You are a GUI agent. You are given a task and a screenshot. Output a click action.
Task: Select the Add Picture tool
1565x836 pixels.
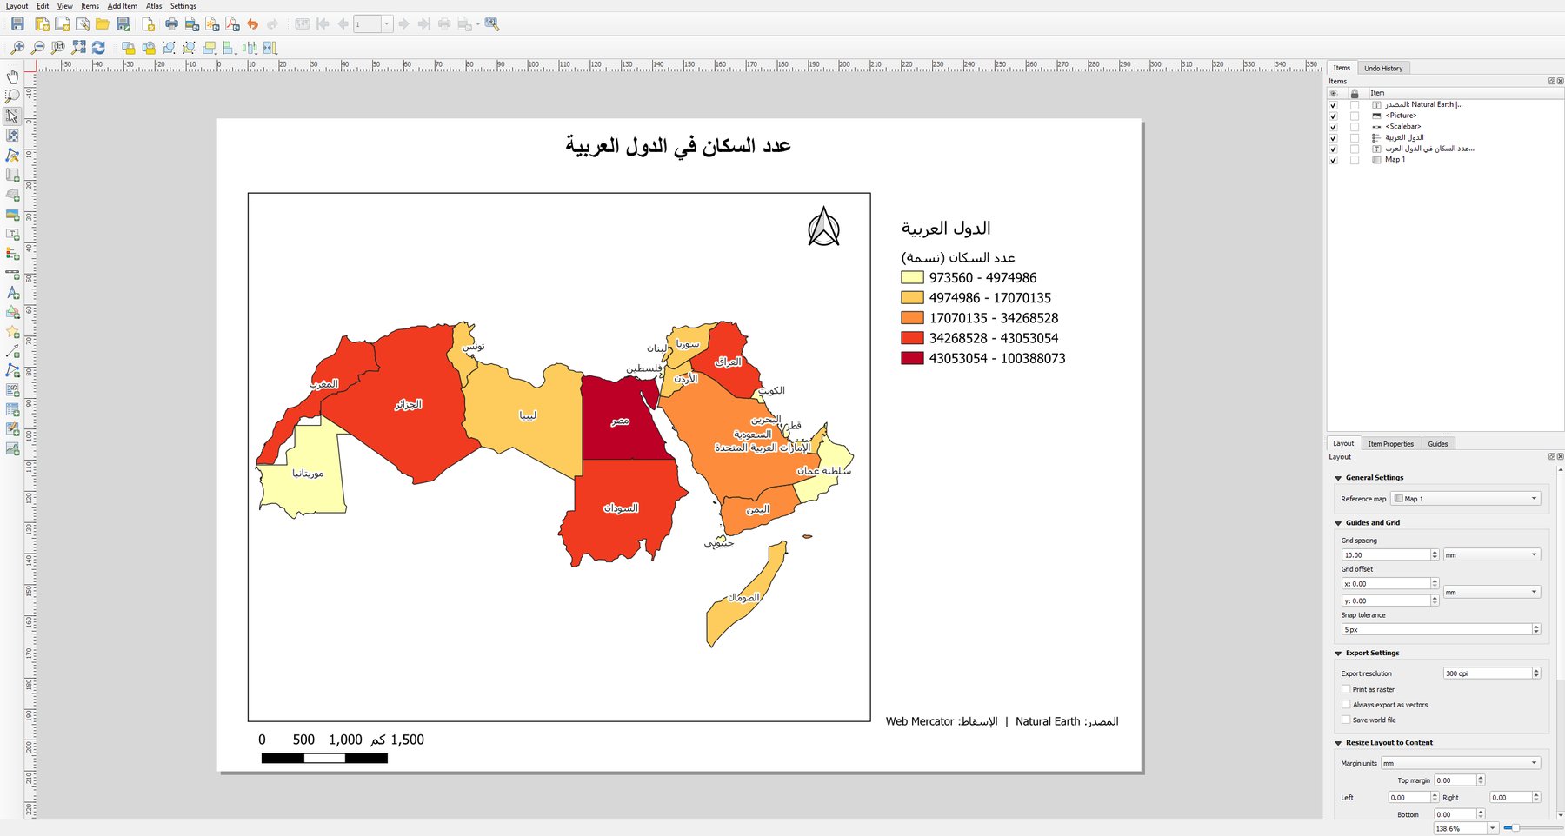tap(12, 215)
